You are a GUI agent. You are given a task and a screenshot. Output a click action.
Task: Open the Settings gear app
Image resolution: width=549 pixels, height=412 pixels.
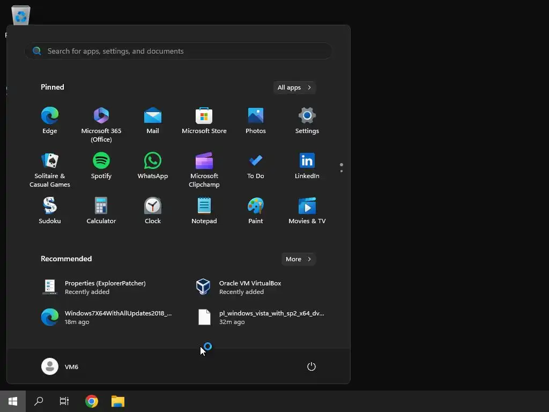point(307,121)
